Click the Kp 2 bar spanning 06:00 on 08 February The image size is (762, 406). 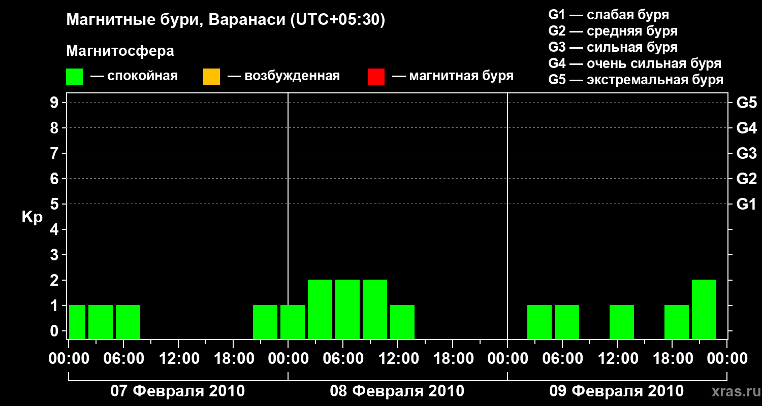click(347, 309)
